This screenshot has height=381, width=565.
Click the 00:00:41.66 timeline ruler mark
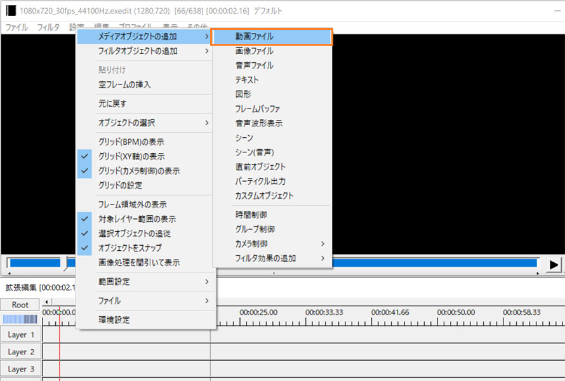point(390,312)
